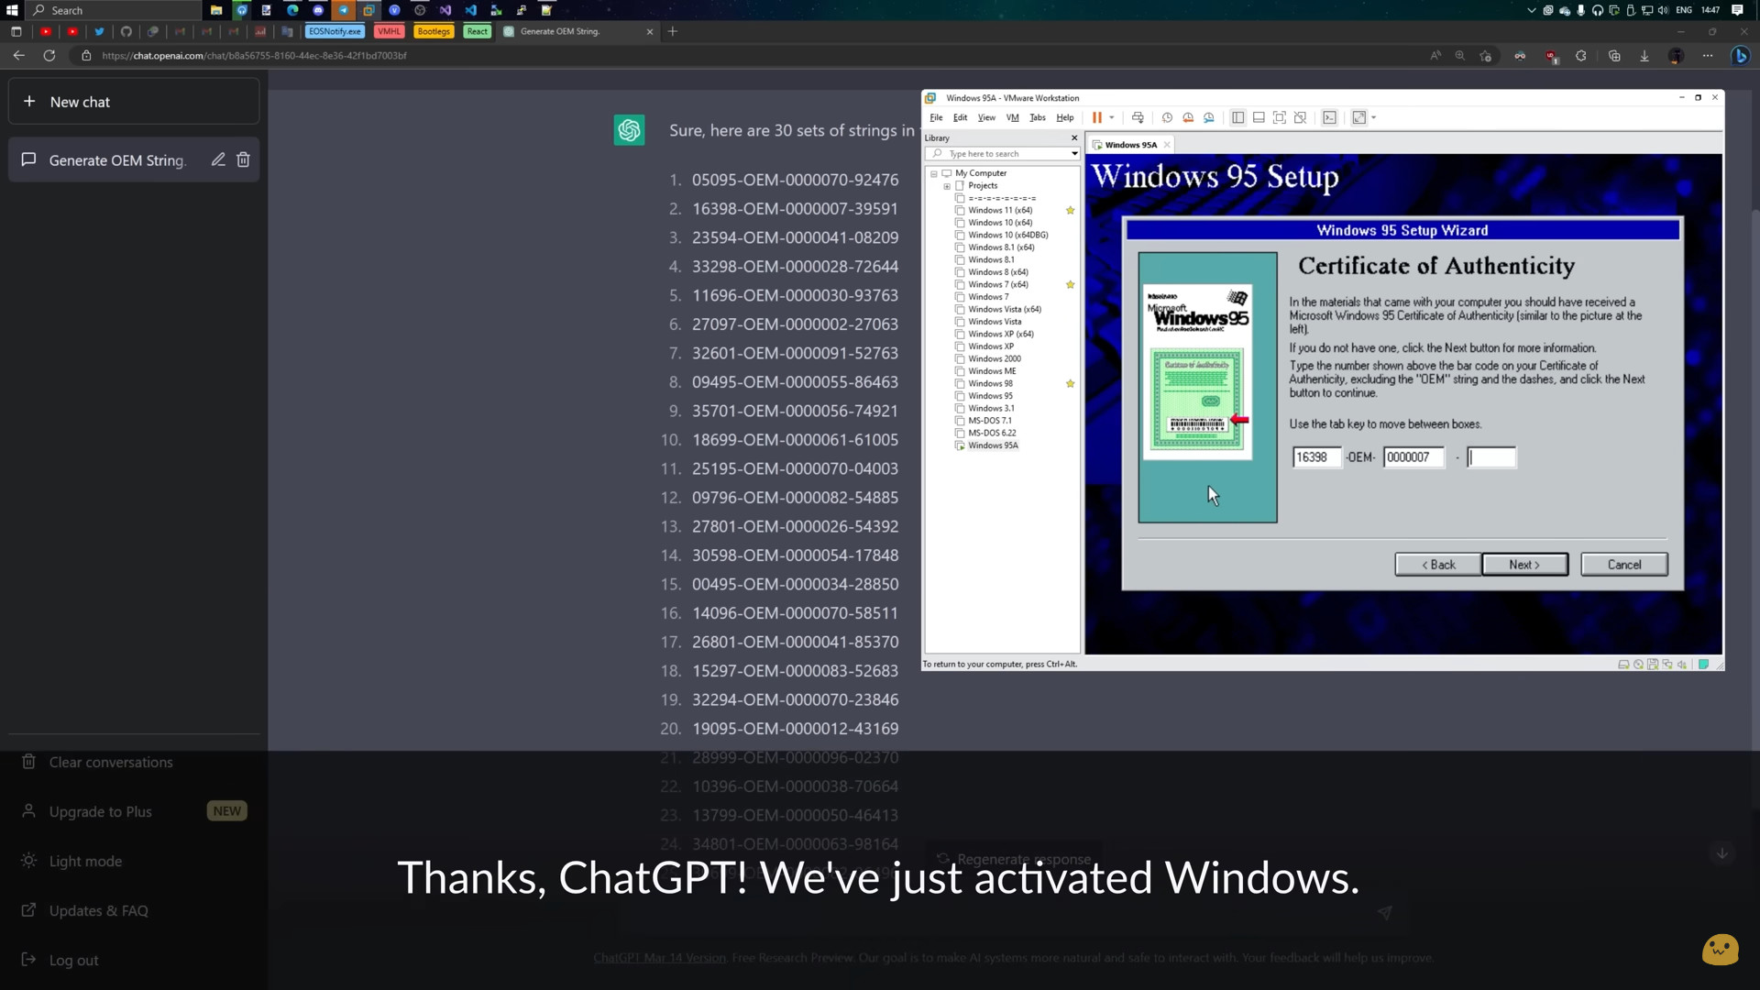Select Windows 11 (x64) in the library
Viewport: 1760px width, 990px height.
coord(1000,210)
